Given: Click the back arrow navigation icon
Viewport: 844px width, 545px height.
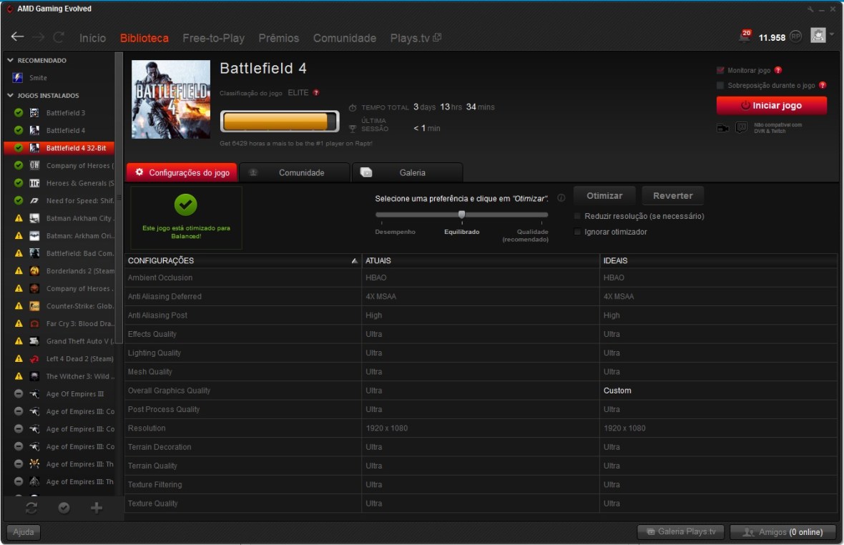Looking at the screenshot, I should point(17,37).
